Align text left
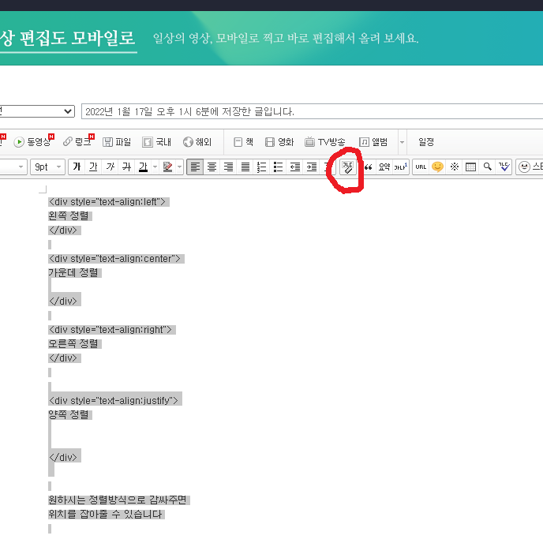543x543 pixels. [195, 167]
